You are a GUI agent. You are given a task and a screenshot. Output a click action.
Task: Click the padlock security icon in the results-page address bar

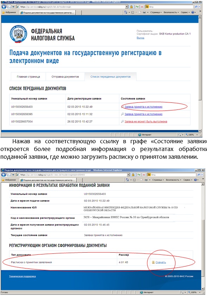(x=133, y=175)
